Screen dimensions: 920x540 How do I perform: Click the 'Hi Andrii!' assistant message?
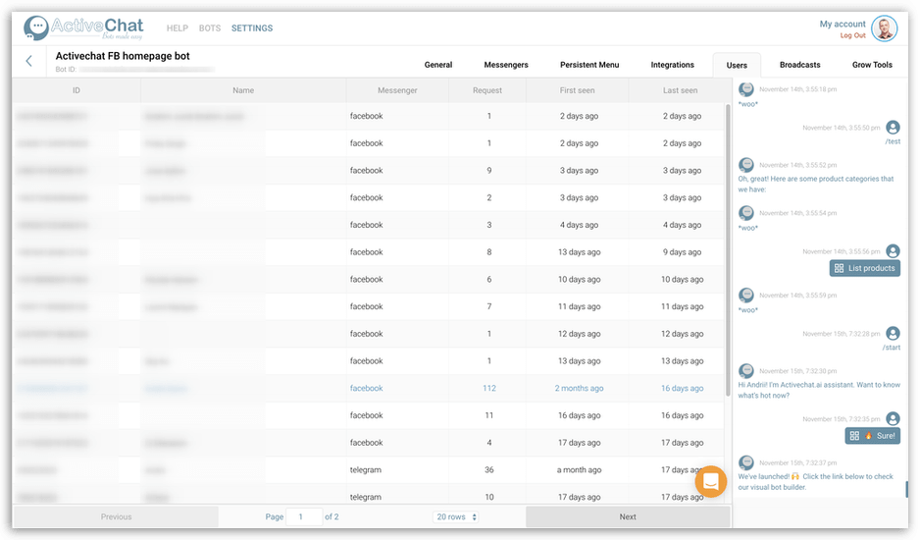point(819,390)
